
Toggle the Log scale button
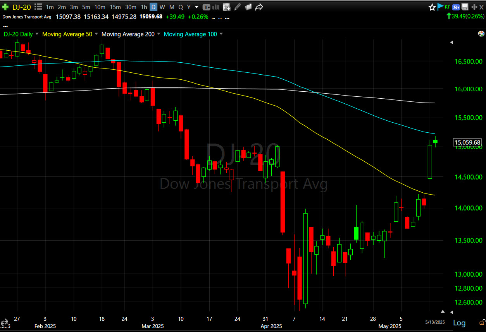pyautogui.click(x=460, y=323)
